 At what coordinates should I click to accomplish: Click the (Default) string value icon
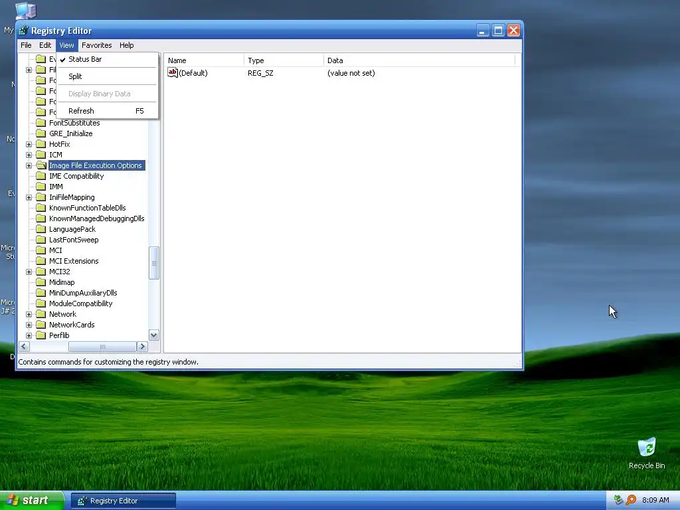coord(173,73)
